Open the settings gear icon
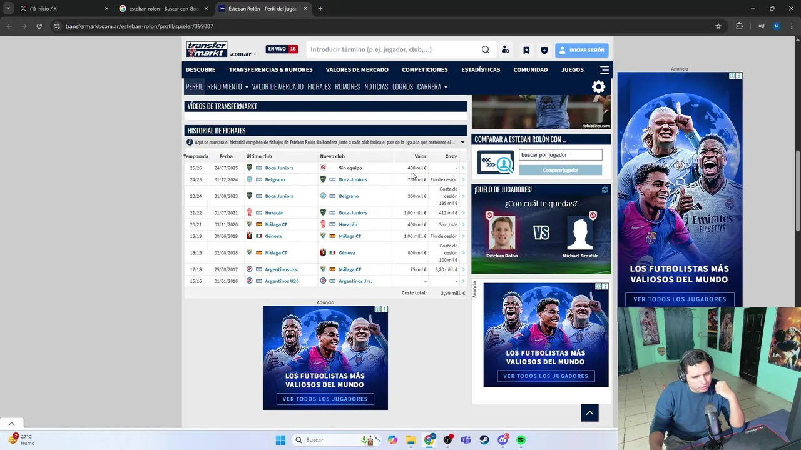This screenshot has width=801, height=450. coord(599,87)
